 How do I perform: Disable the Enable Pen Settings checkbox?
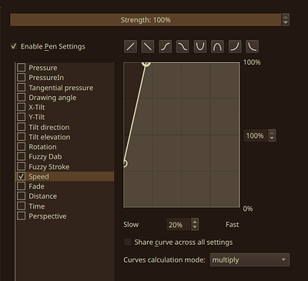[x=14, y=46]
